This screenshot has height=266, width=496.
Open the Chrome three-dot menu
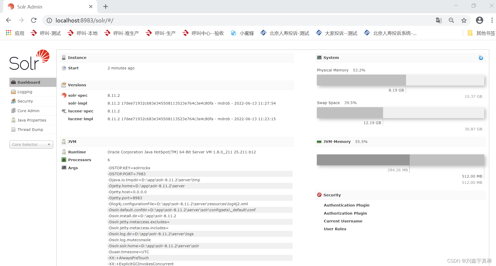click(x=492, y=20)
